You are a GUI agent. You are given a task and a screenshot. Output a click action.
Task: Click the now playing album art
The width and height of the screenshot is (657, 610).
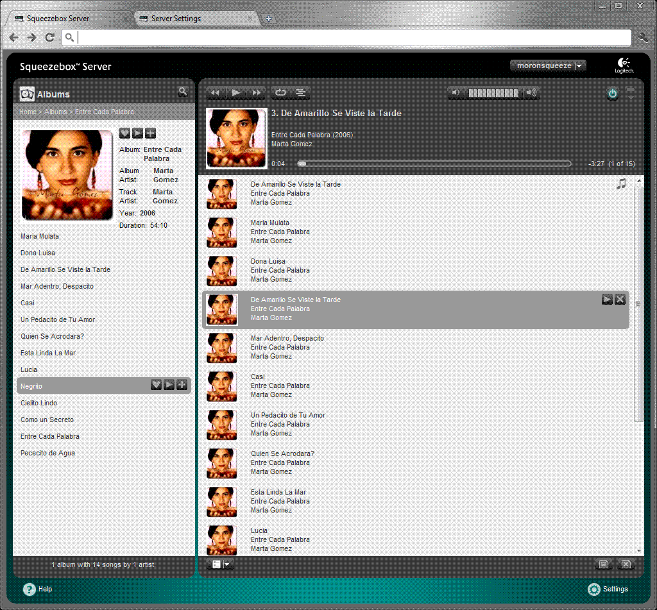[236, 139]
